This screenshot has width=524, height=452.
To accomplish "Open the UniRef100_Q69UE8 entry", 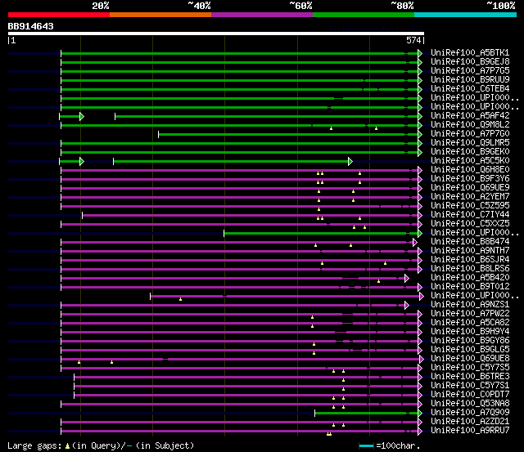I will coord(470,359).
